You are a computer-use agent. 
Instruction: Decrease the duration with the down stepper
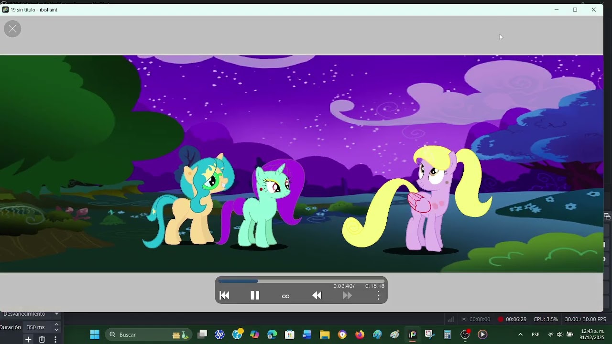click(56, 330)
